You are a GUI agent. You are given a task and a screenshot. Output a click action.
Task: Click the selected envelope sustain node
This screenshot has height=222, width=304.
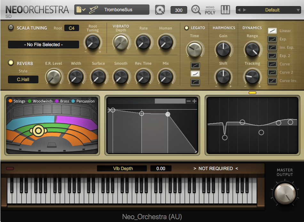tap(168, 114)
